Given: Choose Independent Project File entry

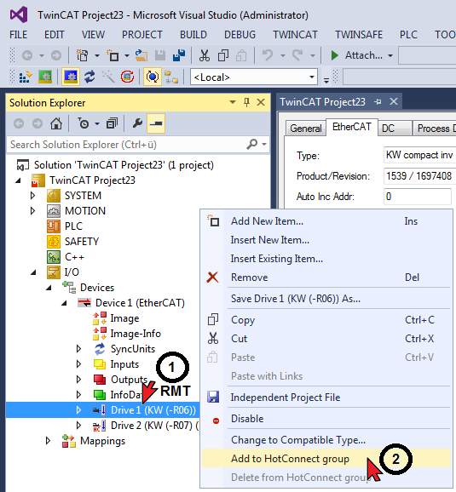Looking at the screenshot, I should point(326,398).
